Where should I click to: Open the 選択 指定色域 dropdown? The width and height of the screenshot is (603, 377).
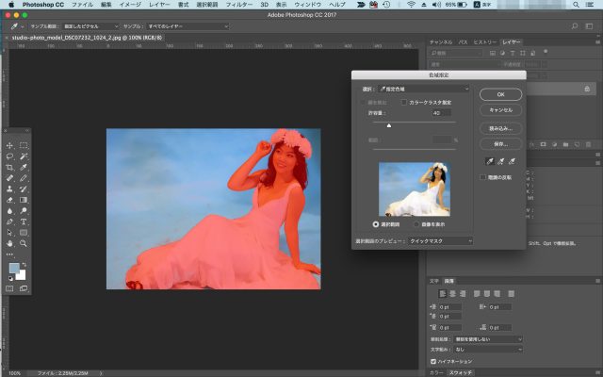(x=423, y=88)
